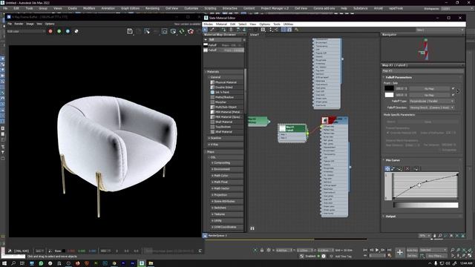Screen dimensions: 475x267
Task: Select the move point tool in Mix Curve
Action: click(x=387, y=168)
